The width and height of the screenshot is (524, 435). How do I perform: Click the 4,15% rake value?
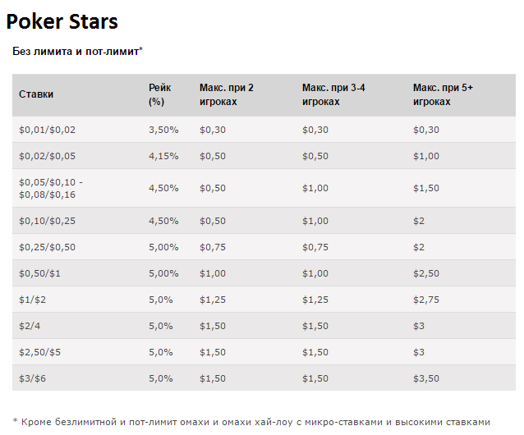163,156
